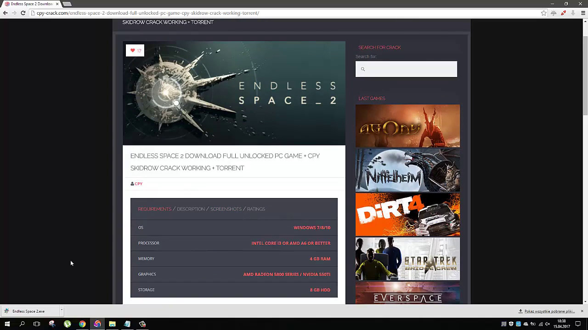The width and height of the screenshot is (588, 330).
Task: Open the Snipping Tool taskbar icon
Action: [52, 324]
